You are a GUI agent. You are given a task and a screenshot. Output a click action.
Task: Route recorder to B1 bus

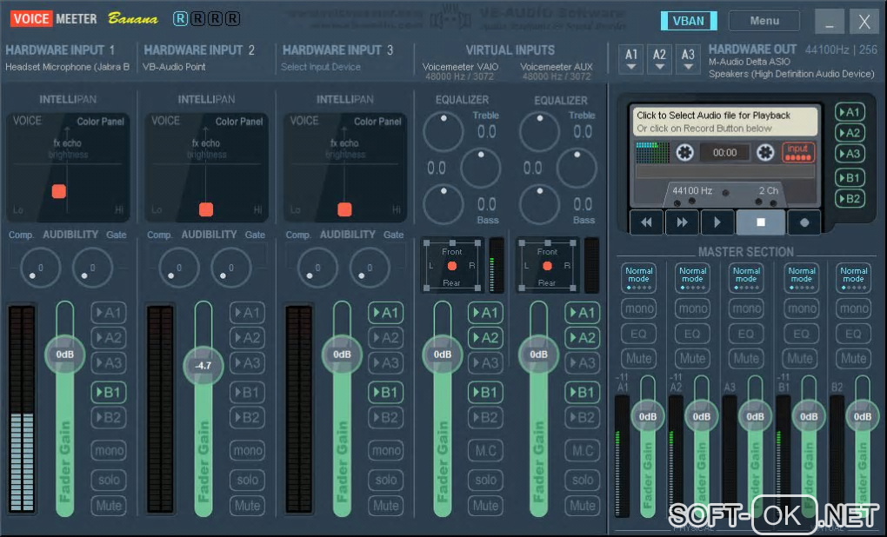point(849,177)
